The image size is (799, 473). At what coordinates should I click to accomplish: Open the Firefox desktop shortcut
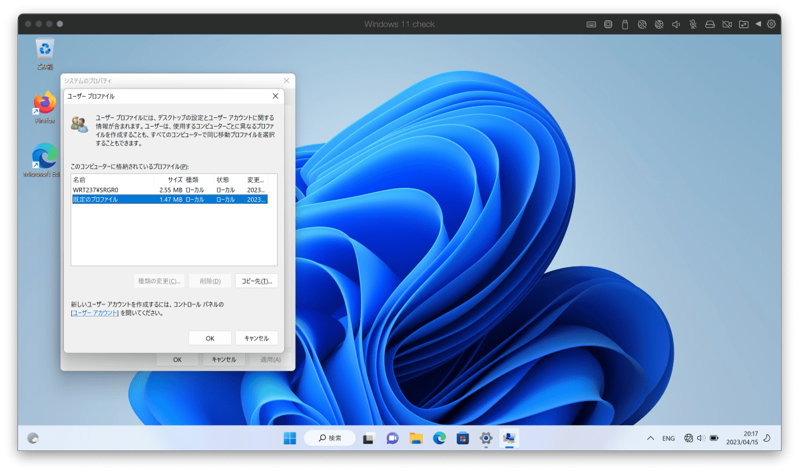point(45,107)
